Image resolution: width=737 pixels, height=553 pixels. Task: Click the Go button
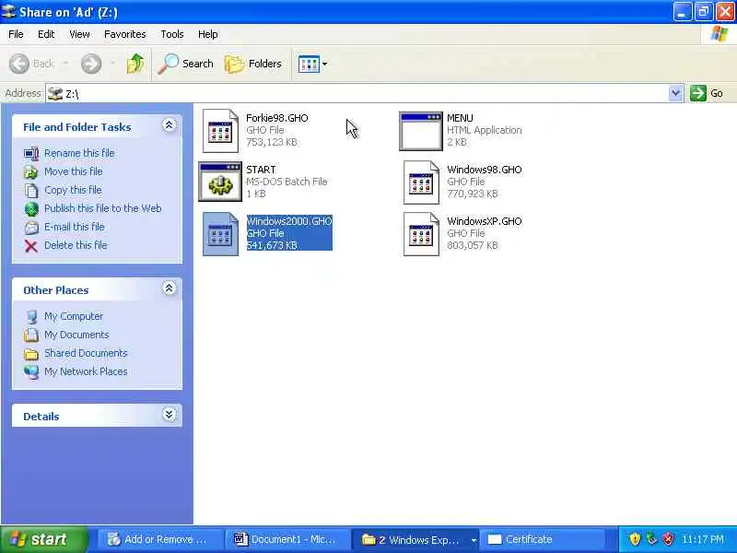pos(707,93)
